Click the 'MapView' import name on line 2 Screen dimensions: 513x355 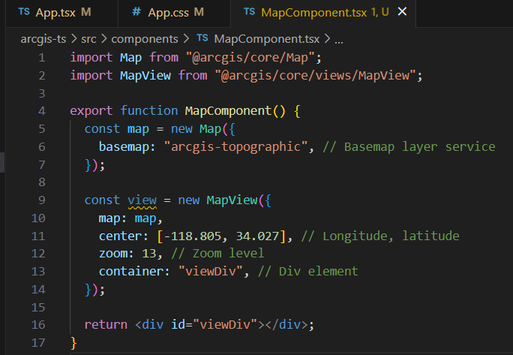click(145, 76)
